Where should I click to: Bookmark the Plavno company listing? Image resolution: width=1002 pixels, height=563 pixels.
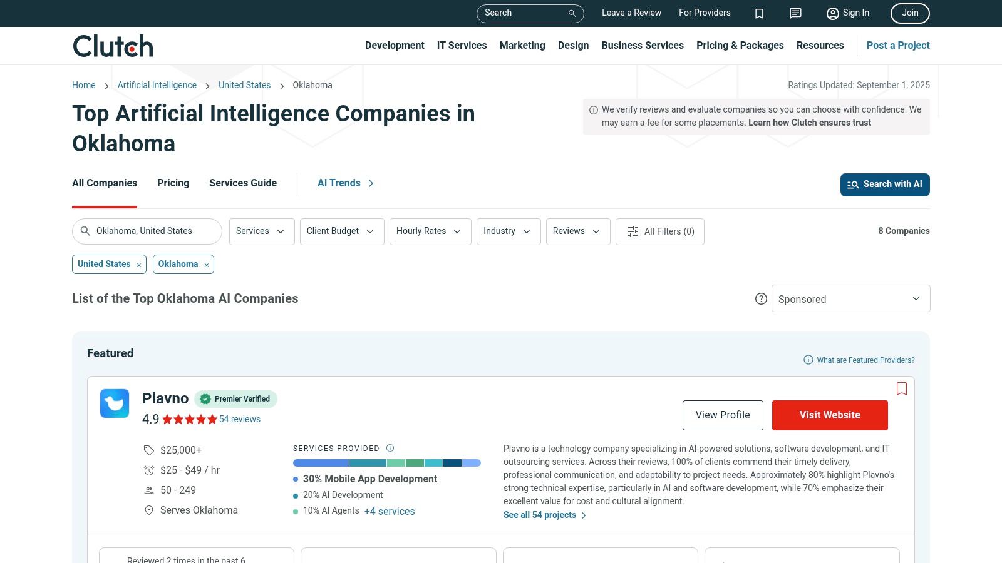tap(901, 388)
